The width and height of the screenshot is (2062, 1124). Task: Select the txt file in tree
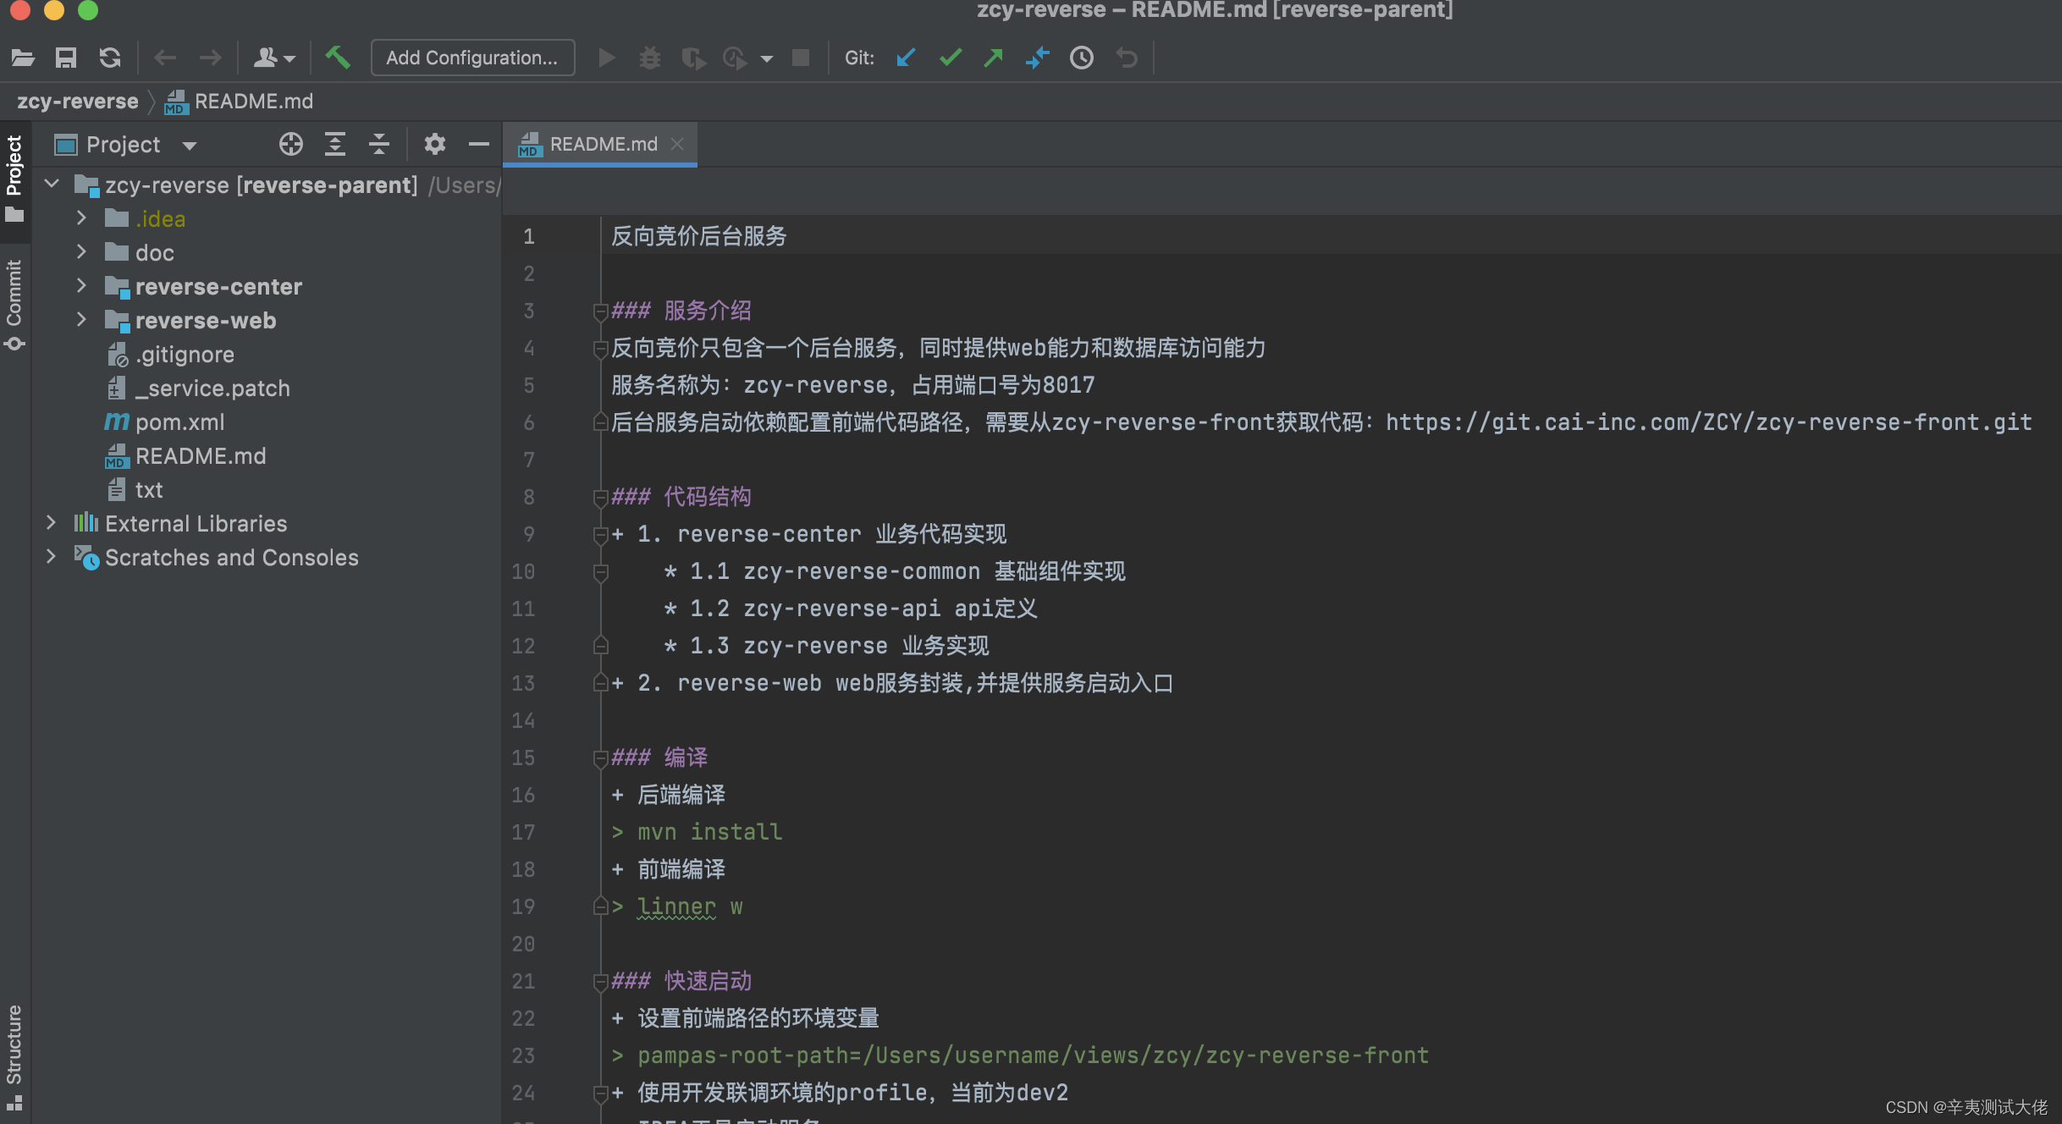[149, 490]
